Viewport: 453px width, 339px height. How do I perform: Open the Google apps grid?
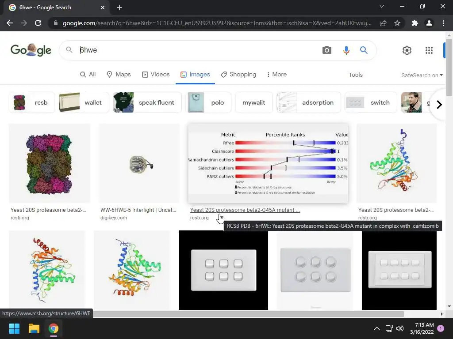[x=429, y=50]
